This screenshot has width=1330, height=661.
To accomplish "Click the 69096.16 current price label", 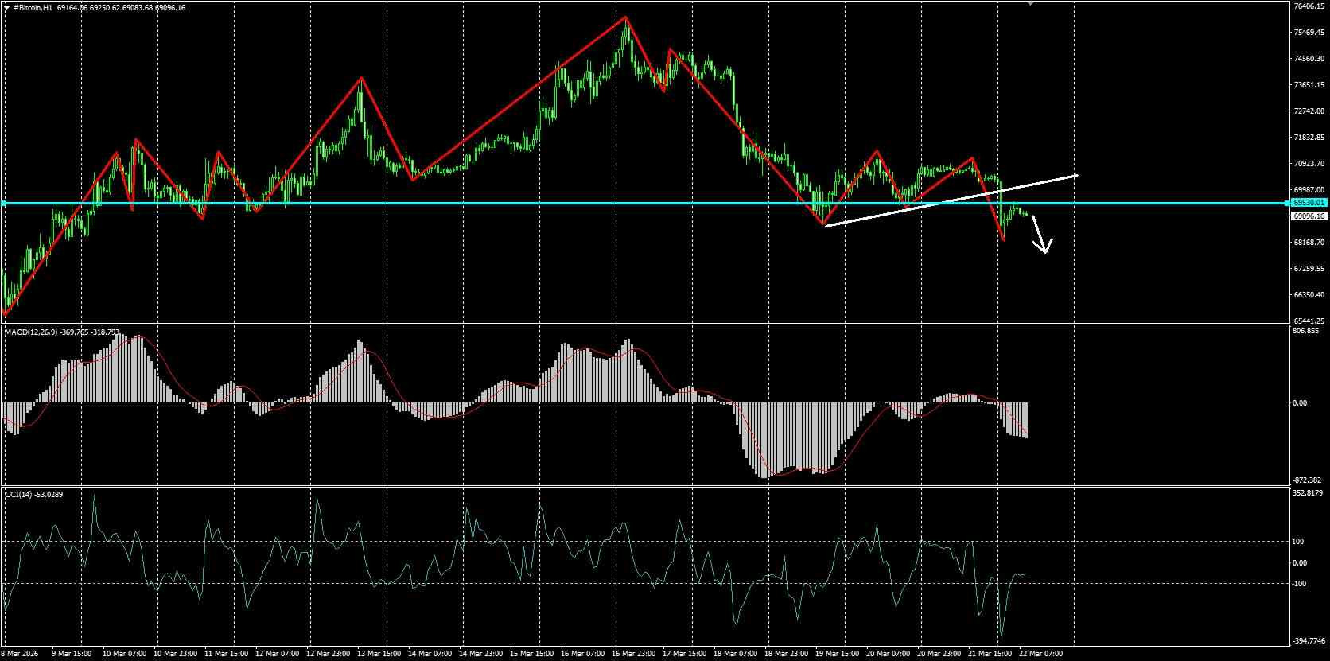I will point(1309,216).
